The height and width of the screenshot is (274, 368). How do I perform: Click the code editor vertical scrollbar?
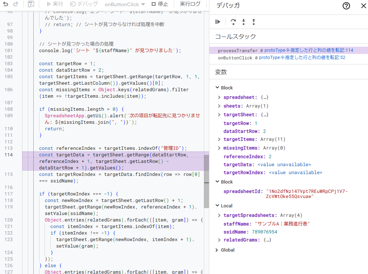[206, 181]
